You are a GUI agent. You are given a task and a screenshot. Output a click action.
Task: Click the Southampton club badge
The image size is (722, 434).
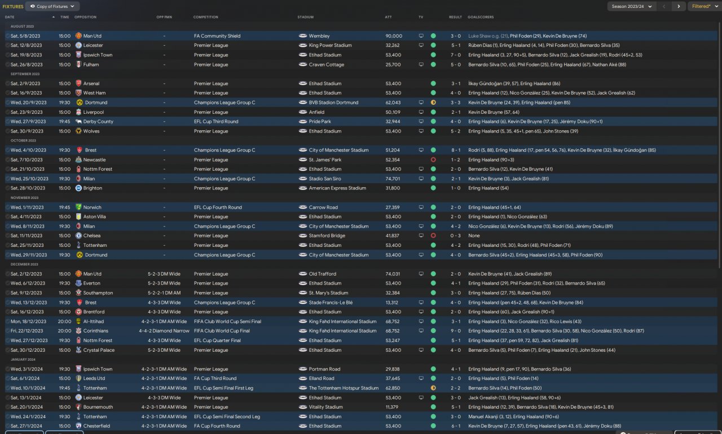pyautogui.click(x=78, y=293)
